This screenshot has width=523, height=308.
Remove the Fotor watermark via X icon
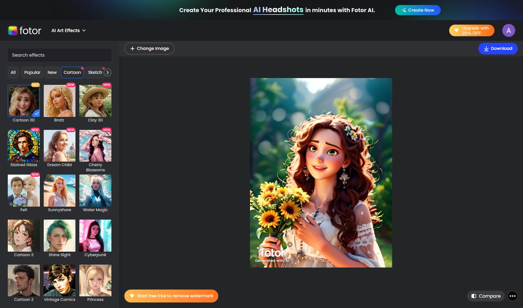point(290,245)
